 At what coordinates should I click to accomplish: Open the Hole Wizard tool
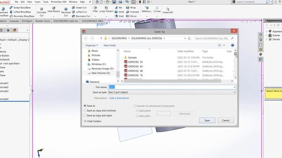54,10
